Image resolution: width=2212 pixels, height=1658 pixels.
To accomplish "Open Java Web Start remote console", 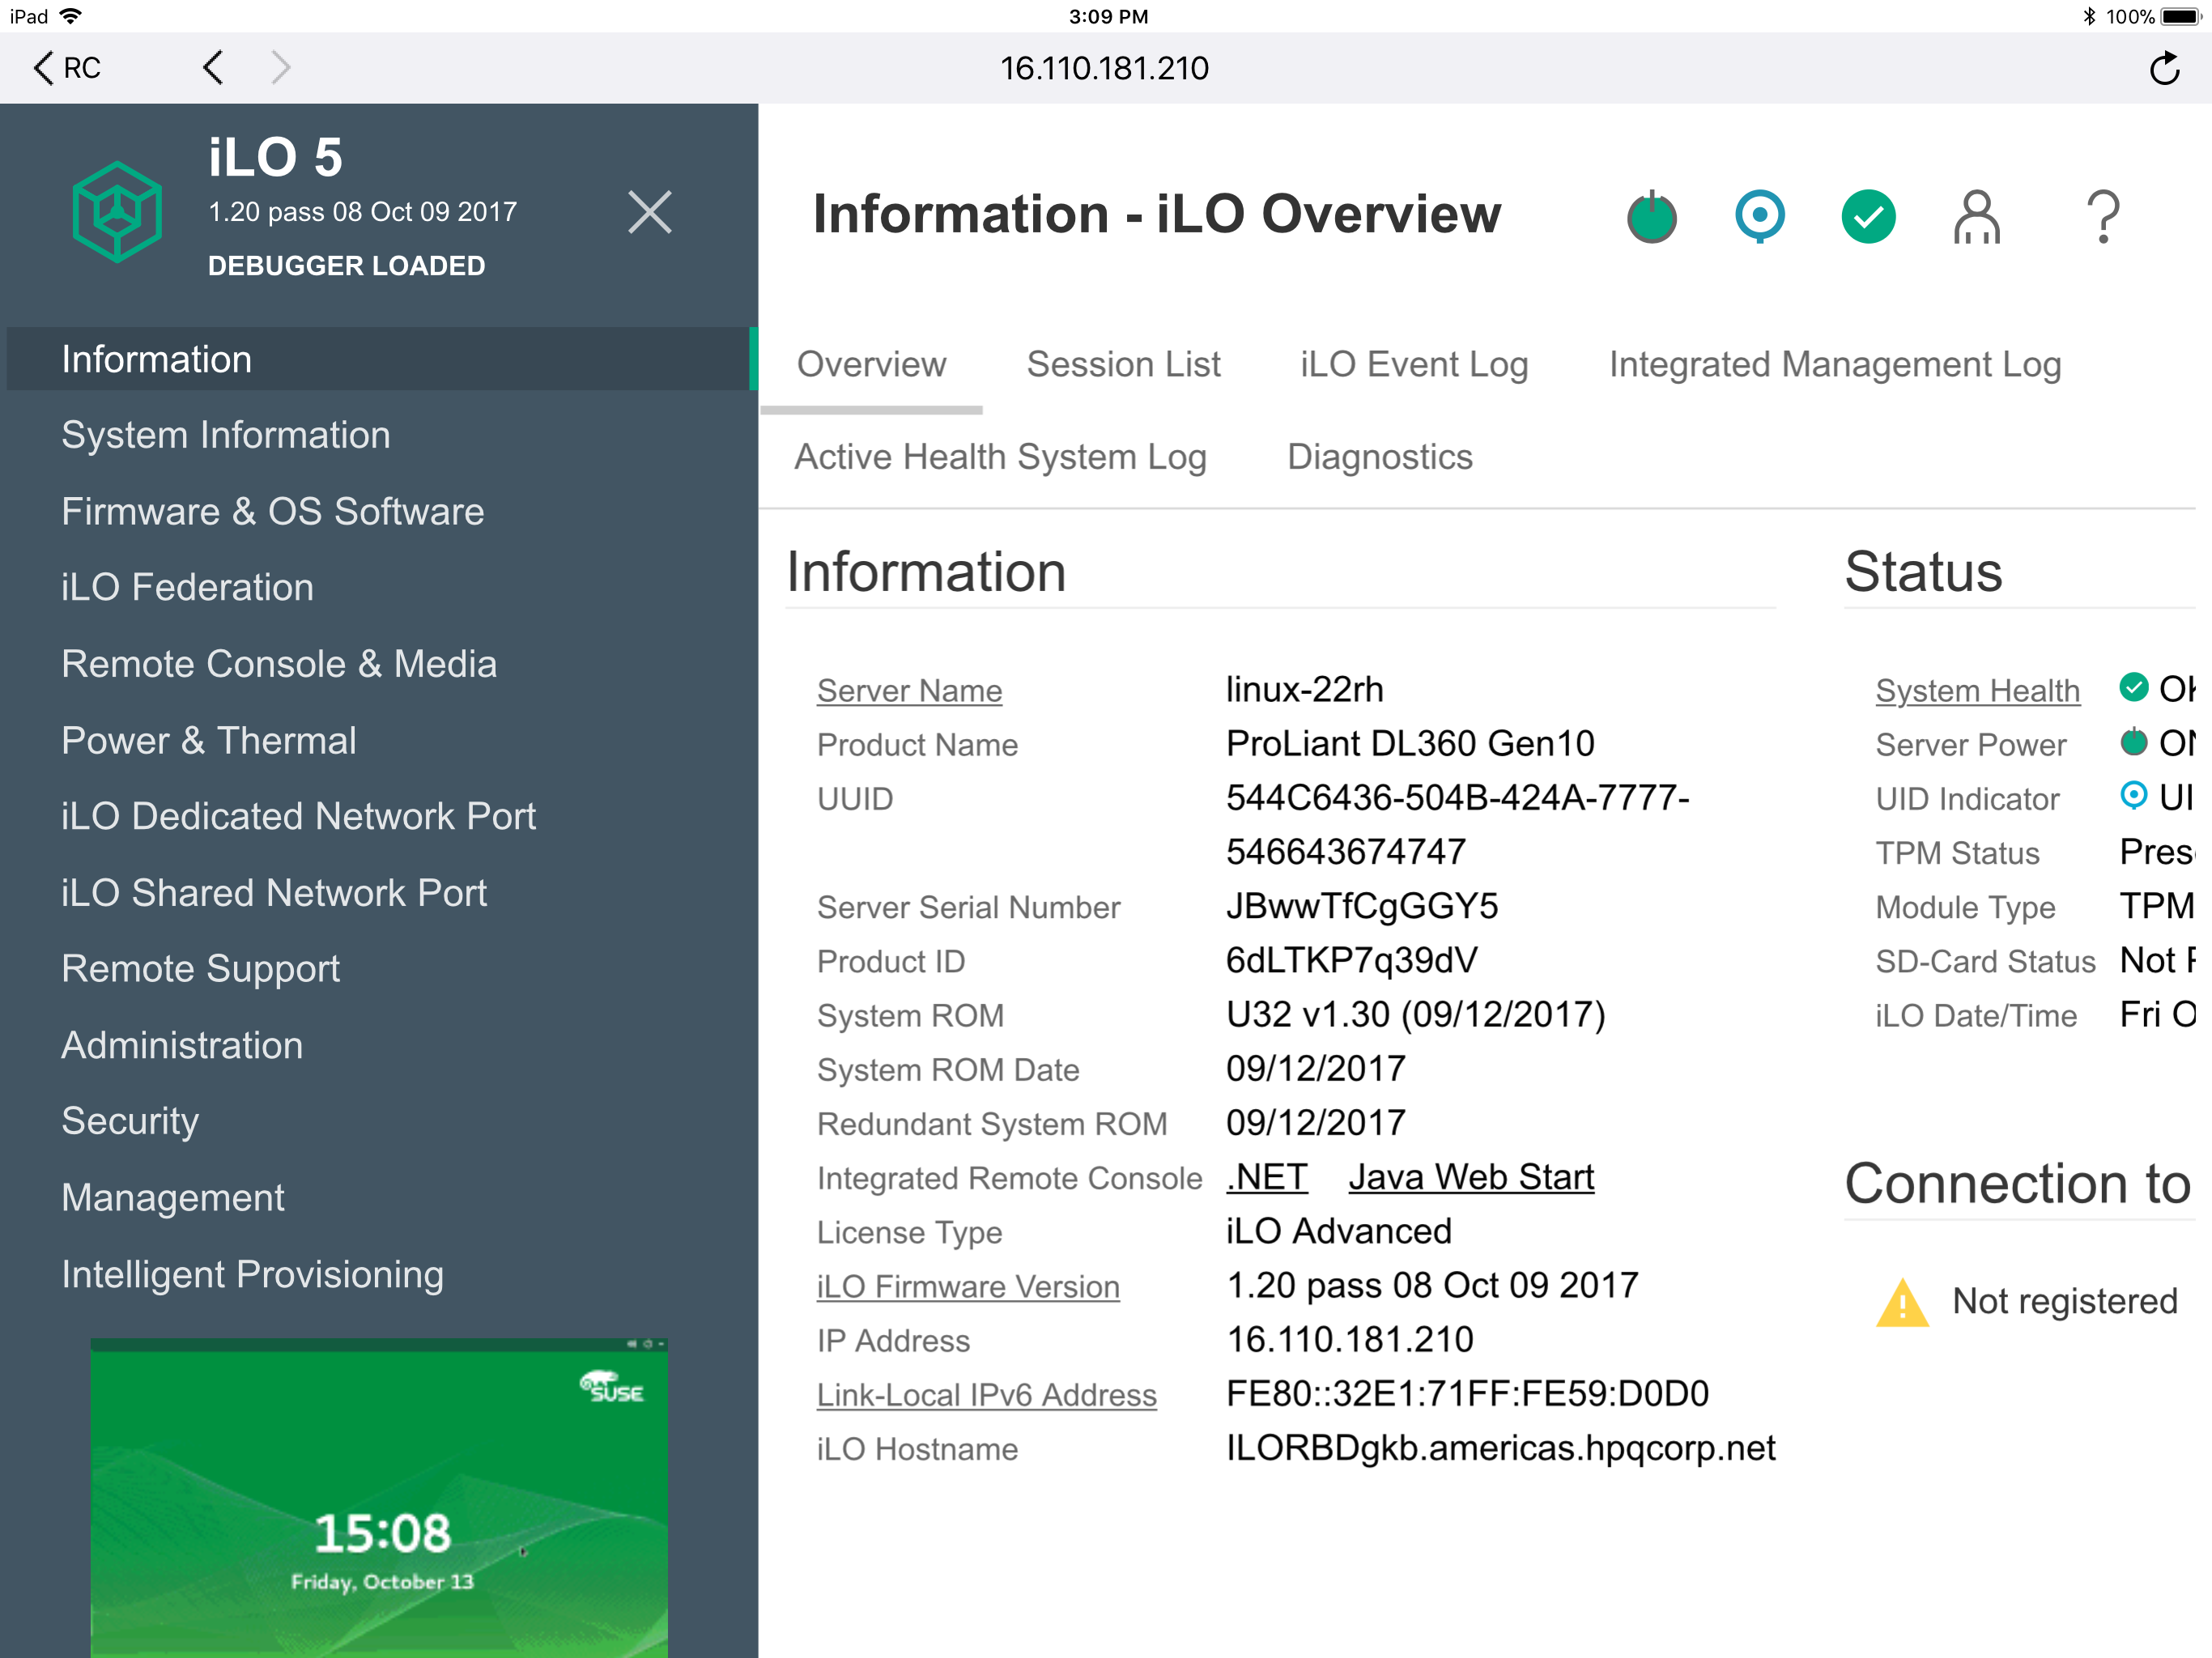I will pos(1470,1177).
